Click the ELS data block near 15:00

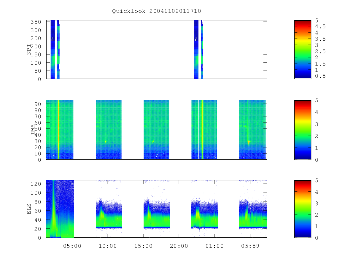(157, 214)
